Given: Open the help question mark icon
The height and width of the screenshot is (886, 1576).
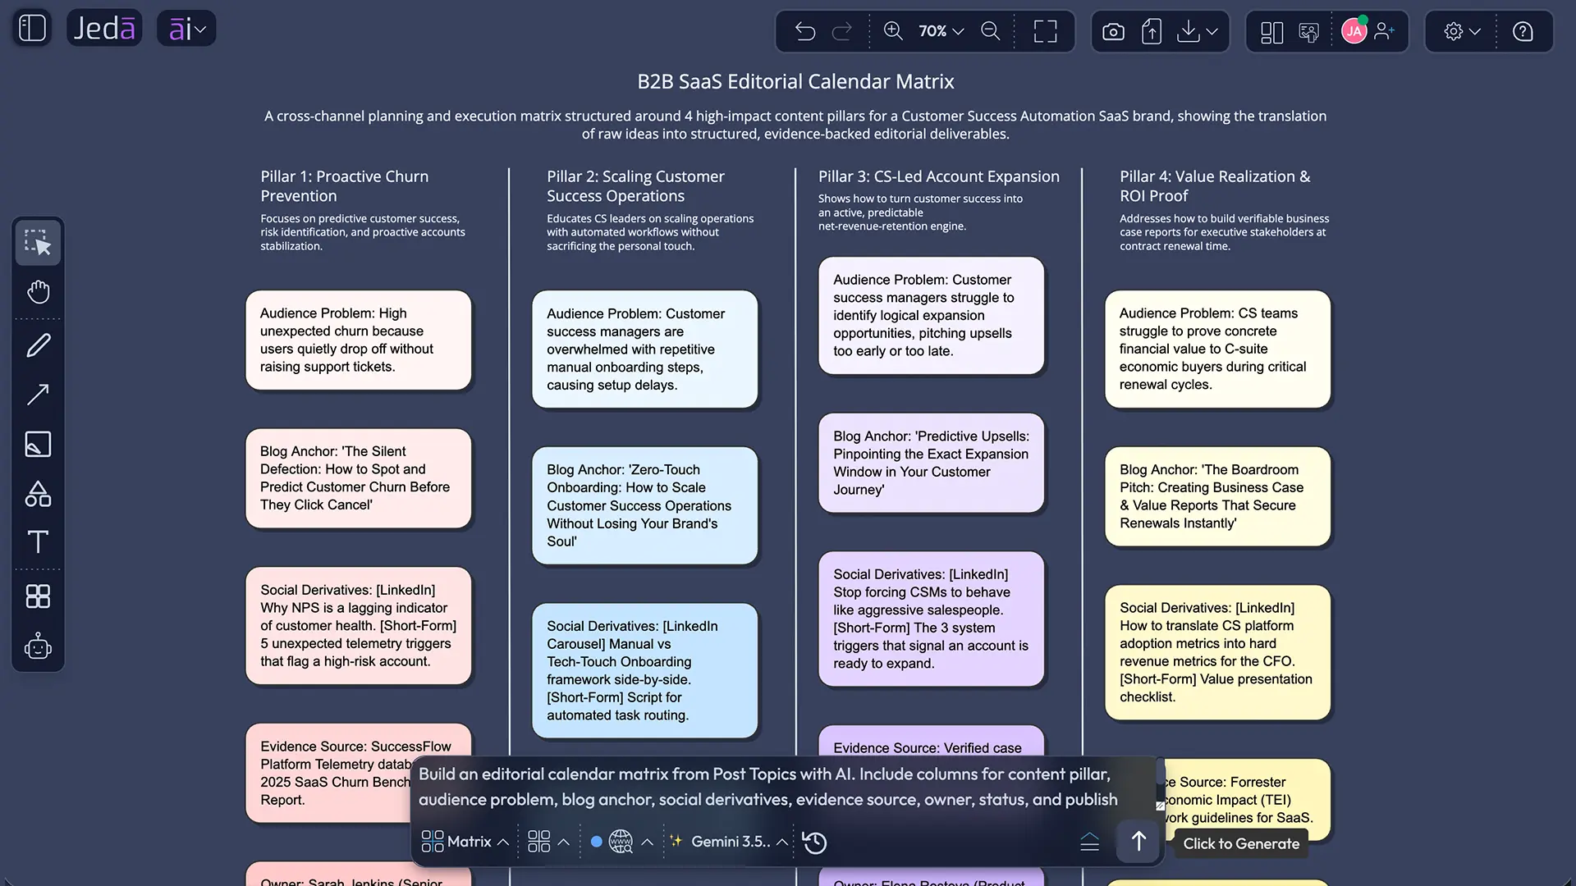Looking at the screenshot, I should pos(1523,31).
